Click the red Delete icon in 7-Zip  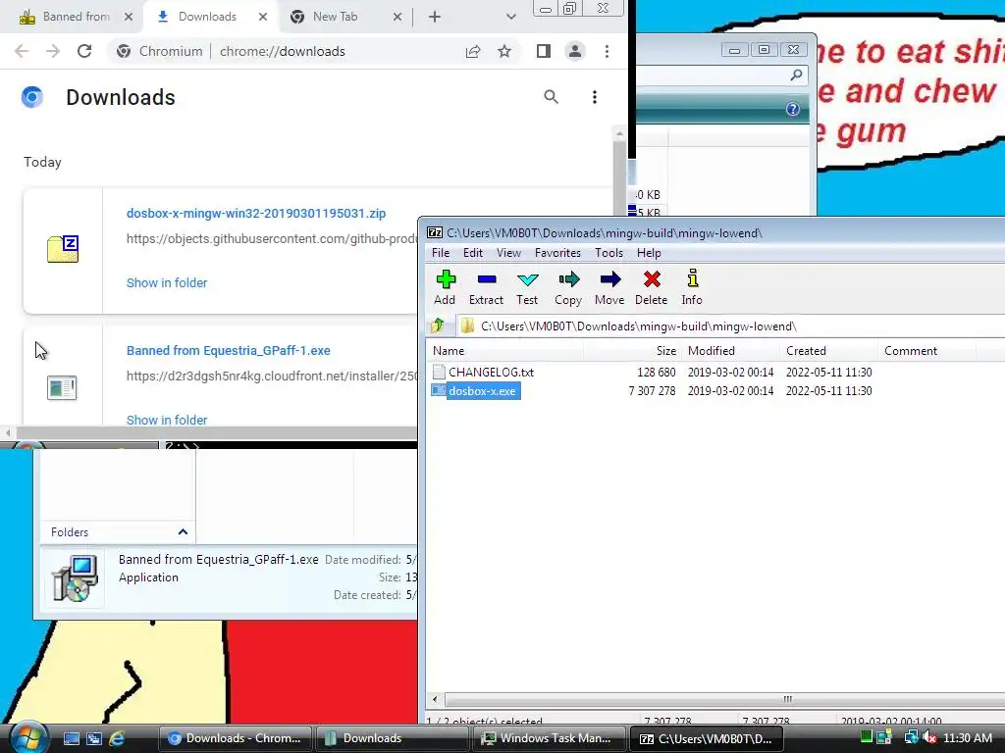click(652, 287)
